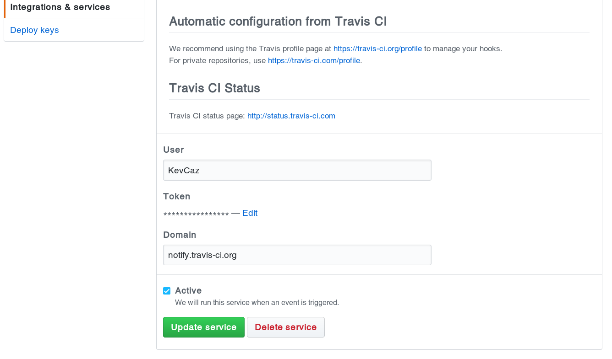Viewport: 612px width, 359px height.
Task: Focus the Domain field with notify.travis-ci.org
Action: tap(297, 255)
